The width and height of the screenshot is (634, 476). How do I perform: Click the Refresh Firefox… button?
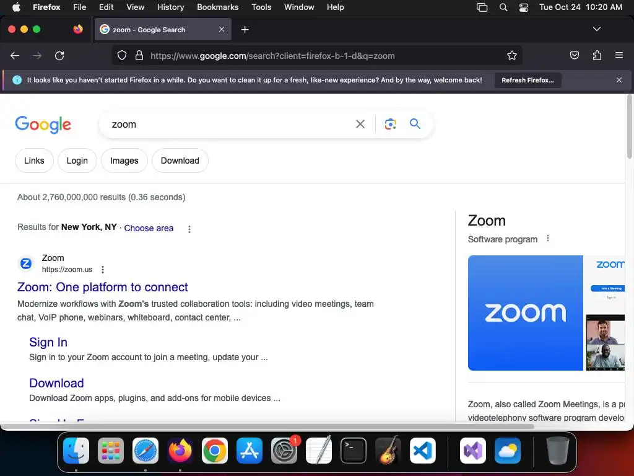click(528, 80)
